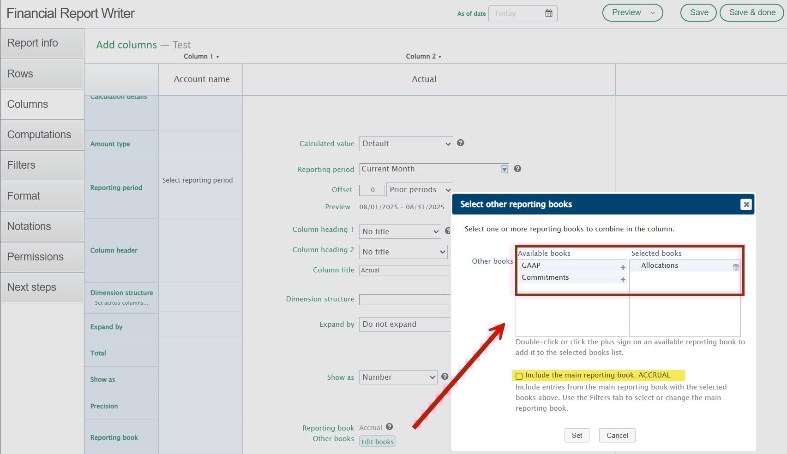Click the Set button in the dialog
787x454 pixels.
577,435
